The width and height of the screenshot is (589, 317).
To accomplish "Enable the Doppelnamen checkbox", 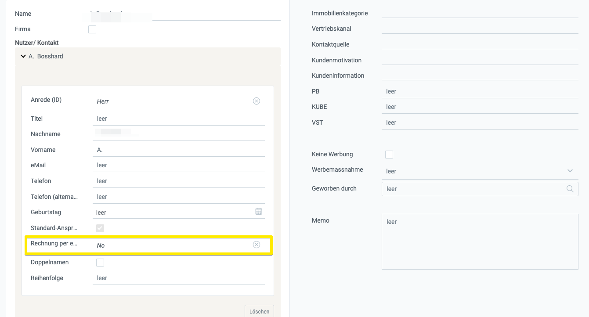I will click(x=100, y=263).
